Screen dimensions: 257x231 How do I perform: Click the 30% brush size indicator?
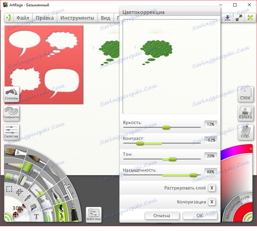[x=17, y=208]
